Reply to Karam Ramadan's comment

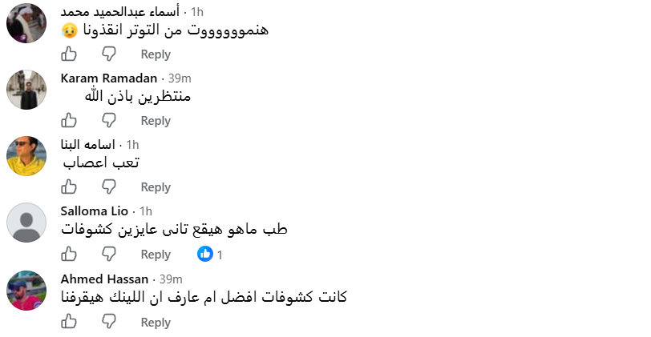tap(156, 121)
